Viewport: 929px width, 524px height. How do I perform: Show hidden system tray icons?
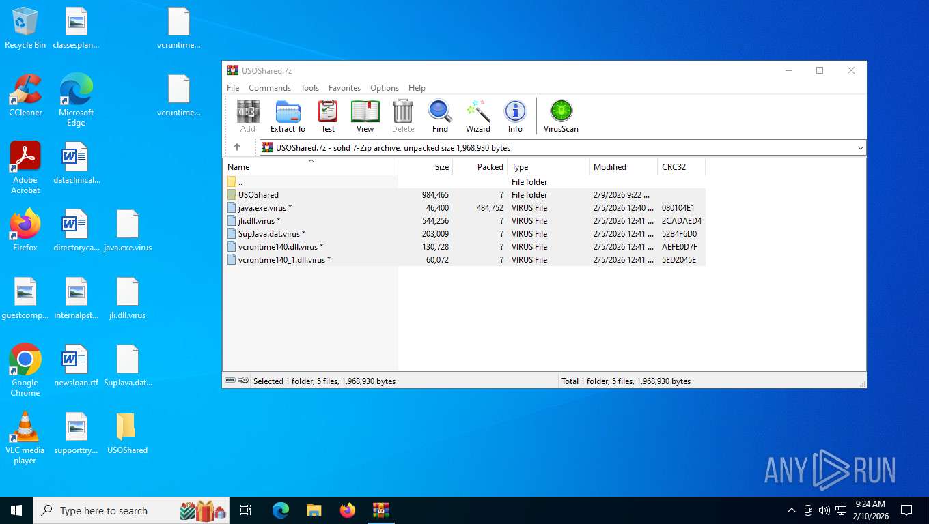791,510
